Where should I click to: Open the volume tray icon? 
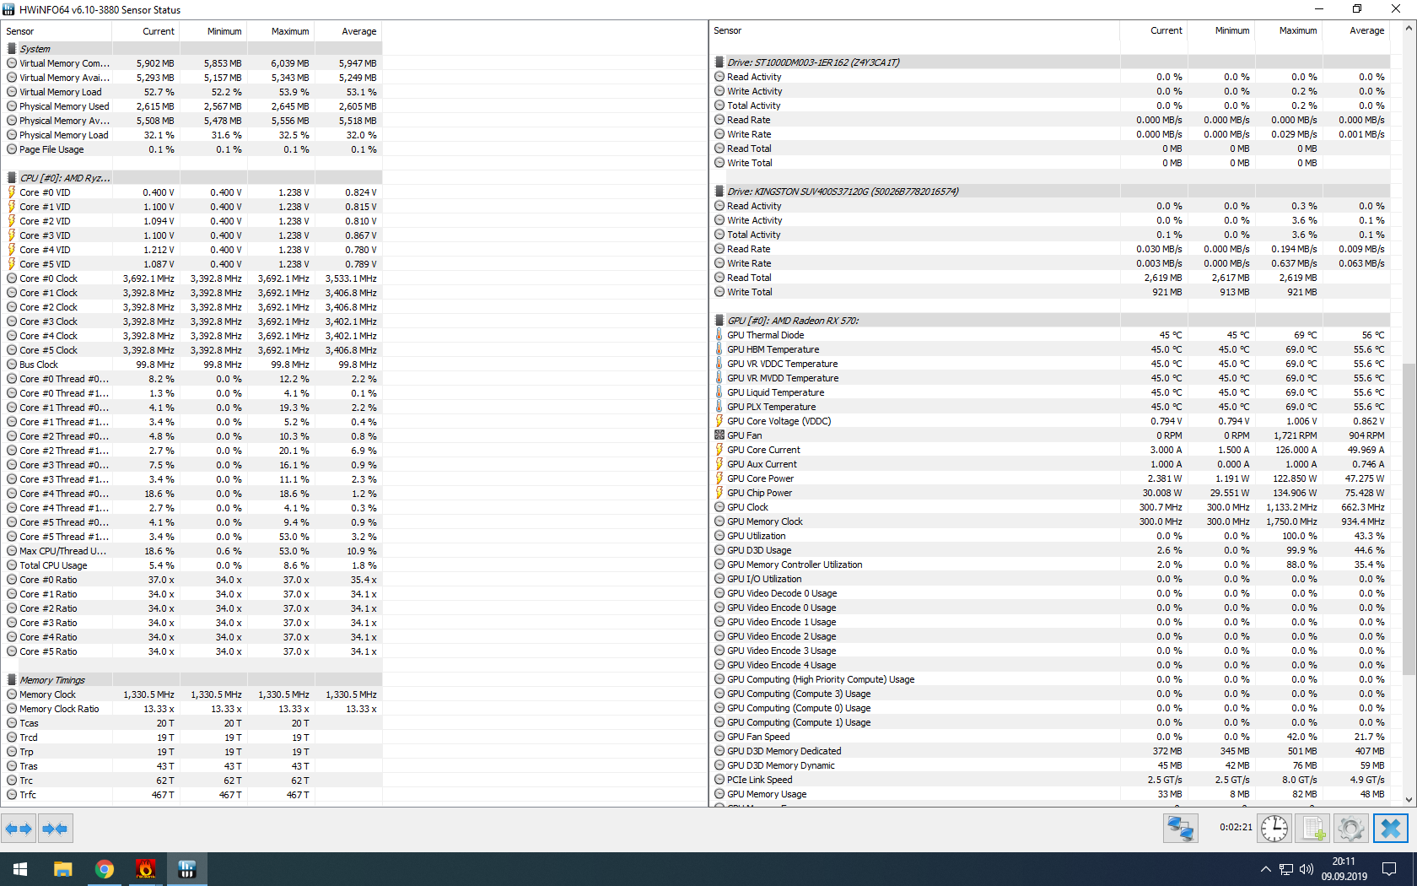click(x=1307, y=869)
